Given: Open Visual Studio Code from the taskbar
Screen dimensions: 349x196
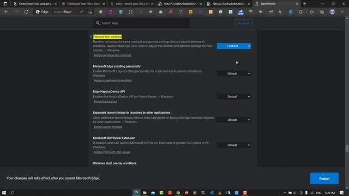Looking at the screenshot, I should (x=212, y=192).
